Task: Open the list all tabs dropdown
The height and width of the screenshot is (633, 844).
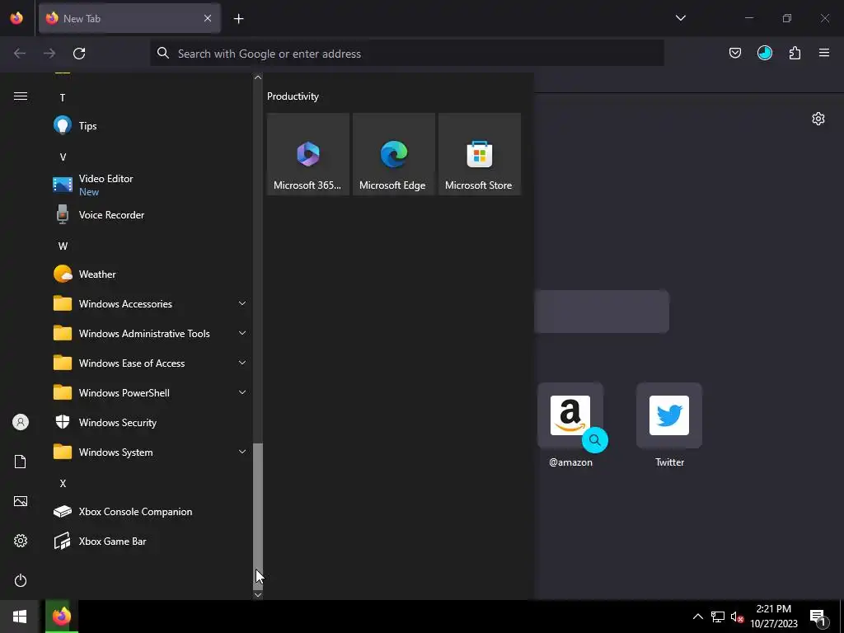Action: (x=680, y=18)
